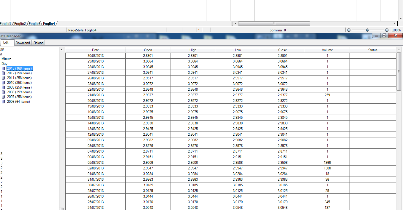Click the 01/08/2013 date cell

95,174
